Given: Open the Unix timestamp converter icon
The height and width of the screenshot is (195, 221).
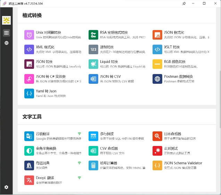Looking at the screenshot, I should [29, 35].
